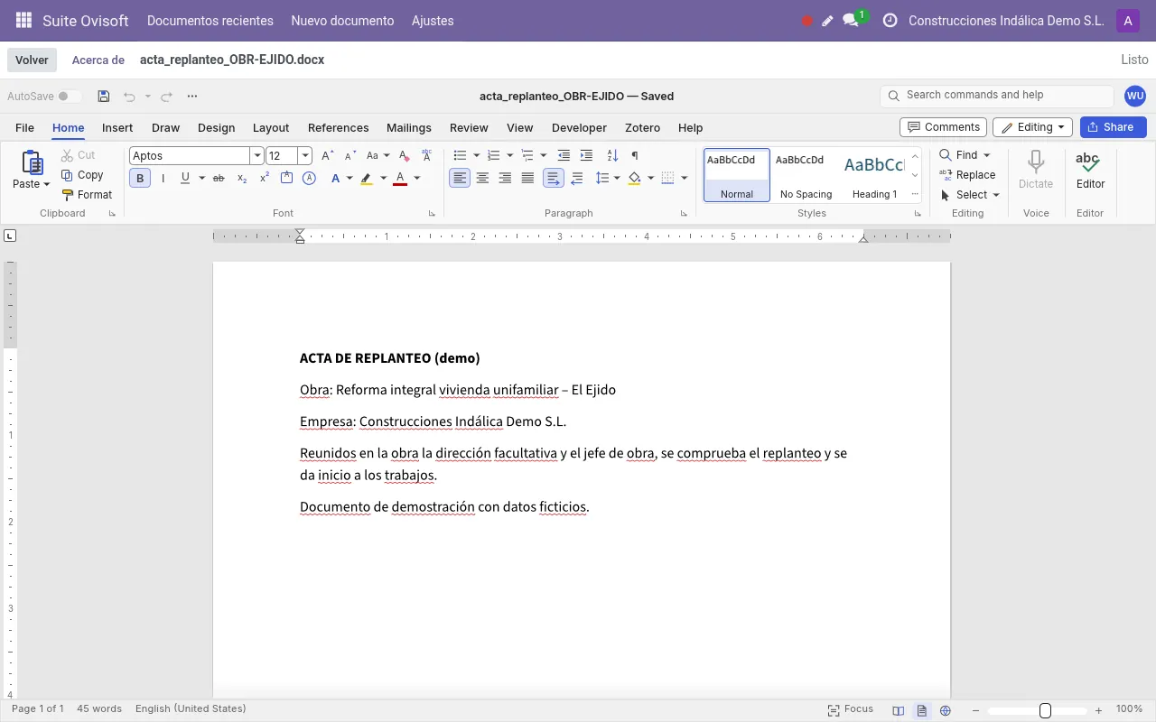Toggle Underline formatting

click(x=185, y=179)
